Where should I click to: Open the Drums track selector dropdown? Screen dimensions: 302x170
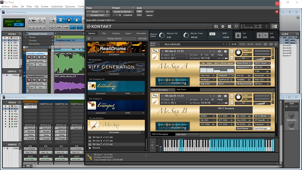[x=95, y=12]
